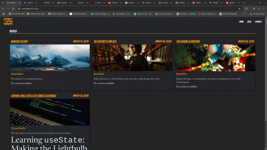Open the Grid Garden bookmark
The width and height of the screenshot is (267, 150).
click(122, 14)
